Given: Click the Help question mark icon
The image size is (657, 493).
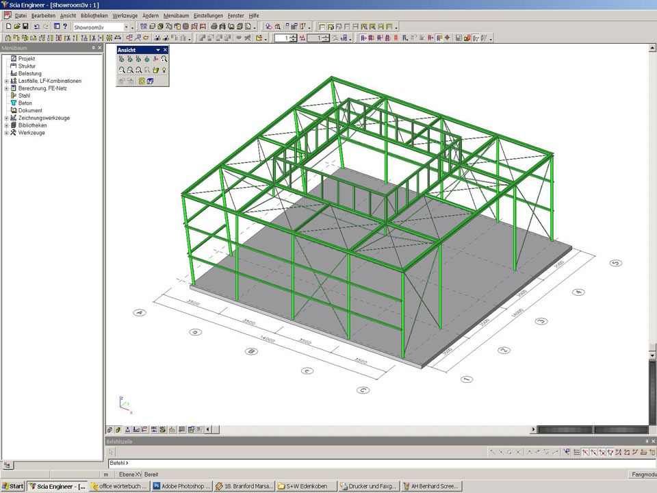Looking at the screenshot, I should tap(65, 27).
